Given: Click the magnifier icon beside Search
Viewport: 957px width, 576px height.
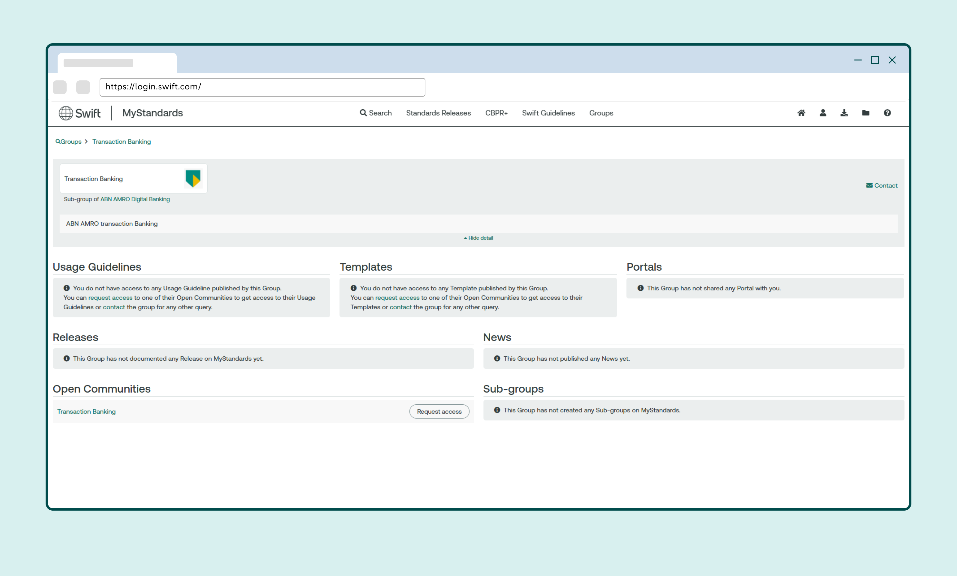Looking at the screenshot, I should [x=363, y=113].
